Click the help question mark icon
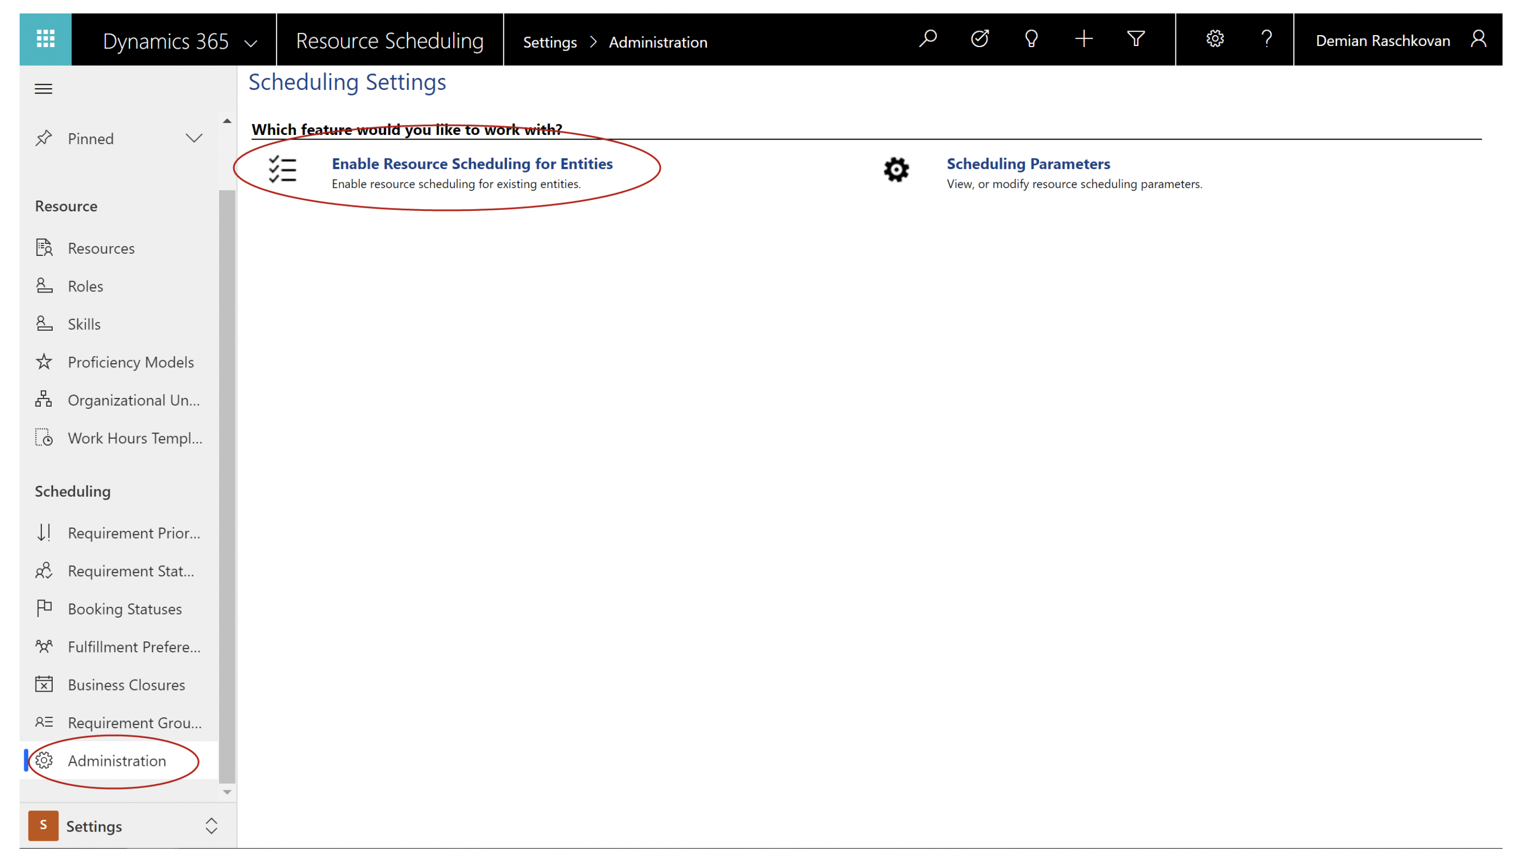1517x860 pixels. (x=1266, y=40)
